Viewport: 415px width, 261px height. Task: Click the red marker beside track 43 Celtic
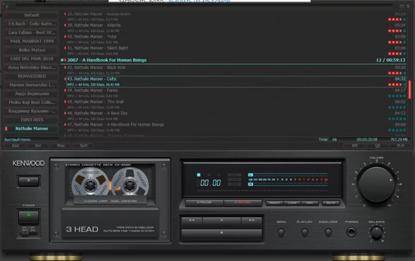pos(65,79)
